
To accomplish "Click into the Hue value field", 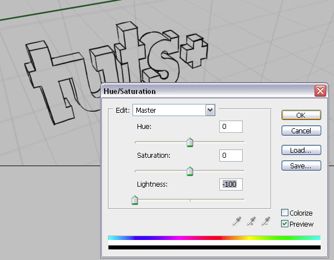I will pos(231,127).
